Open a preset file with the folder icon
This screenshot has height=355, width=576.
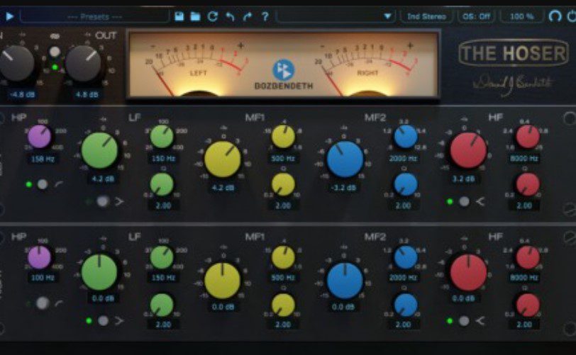(x=196, y=16)
